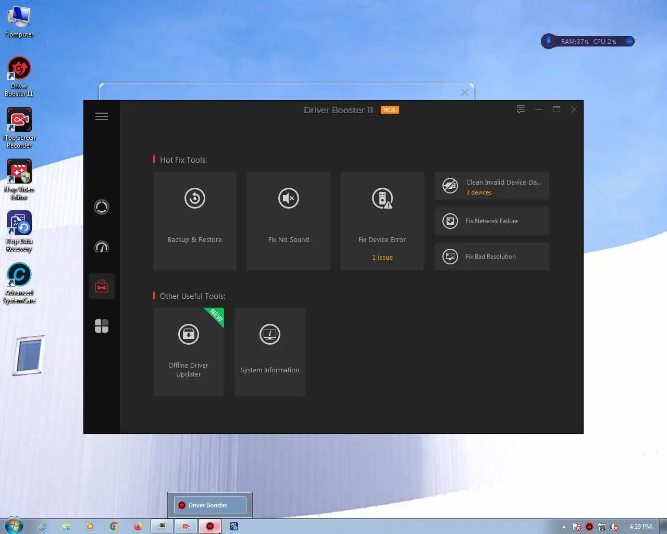Minimize the Driver Booster window
This screenshot has height=534, width=667.
[539, 110]
